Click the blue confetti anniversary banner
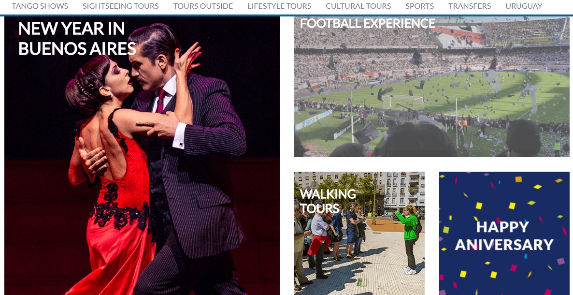The image size is (573, 295). tap(504, 234)
